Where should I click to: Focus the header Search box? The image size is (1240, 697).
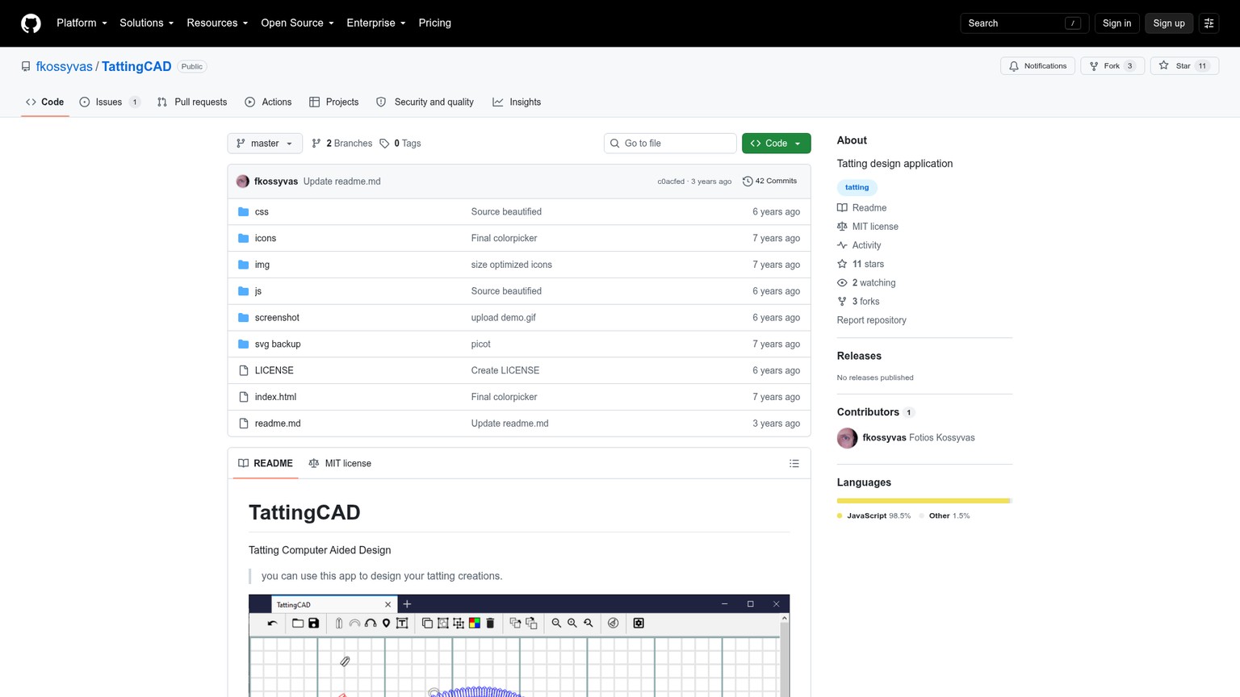tap(1024, 23)
